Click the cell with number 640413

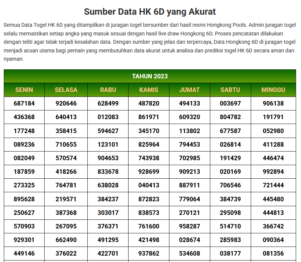66,117
